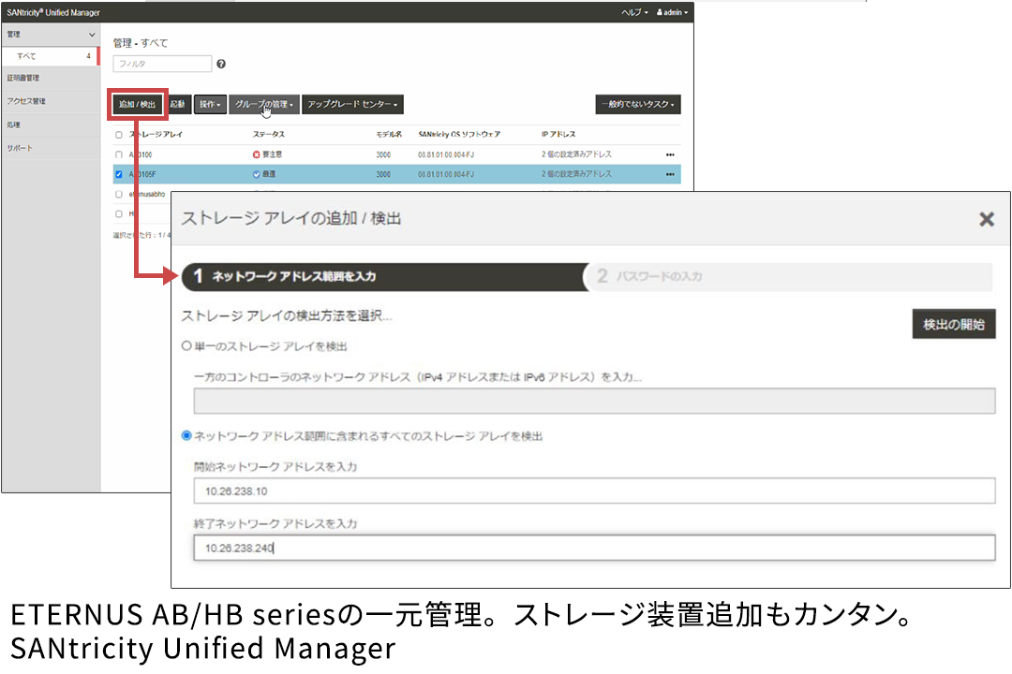Open the more options menu for the 要注意 row
The height and width of the screenshot is (674, 1012).
670,154
